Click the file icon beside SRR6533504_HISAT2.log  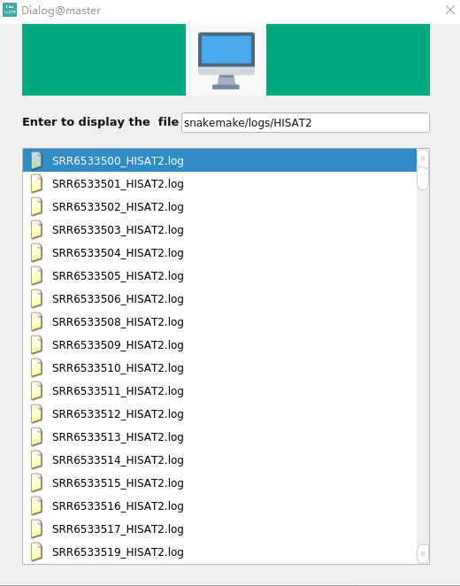[x=36, y=252]
